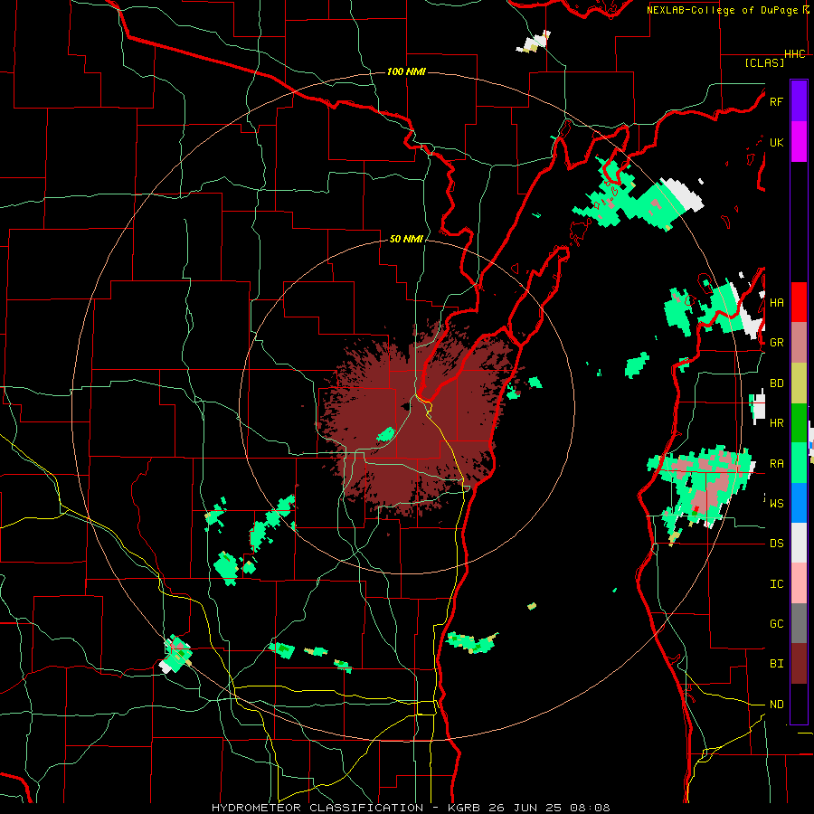Image resolution: width=814 pixels, height=814 pixels.
Task: Click the HA legend label
Action: (776, 302)
